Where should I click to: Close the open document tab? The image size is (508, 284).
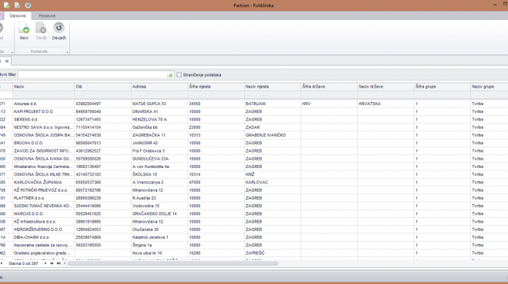(x=7, y=61)
